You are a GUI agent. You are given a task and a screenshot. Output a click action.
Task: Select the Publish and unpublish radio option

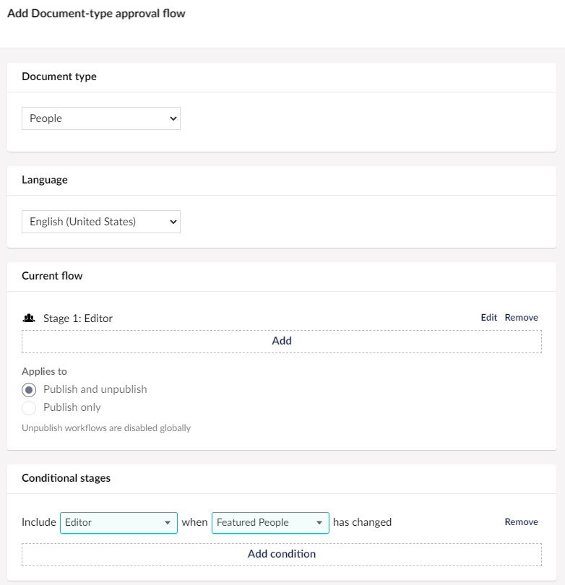tap(29, 390)
